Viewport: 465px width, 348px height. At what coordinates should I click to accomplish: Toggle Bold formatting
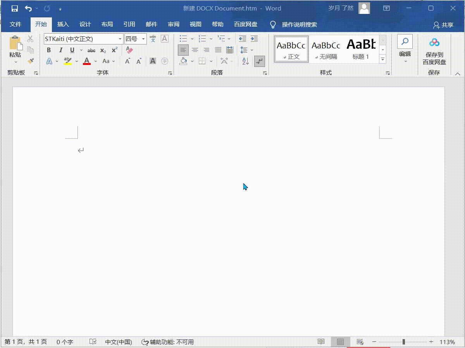[x=49, y=50]
